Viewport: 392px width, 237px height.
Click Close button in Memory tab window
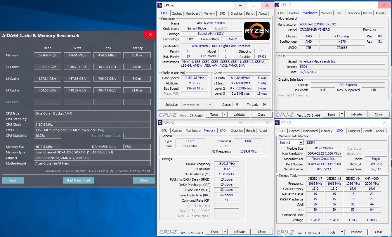262,232
